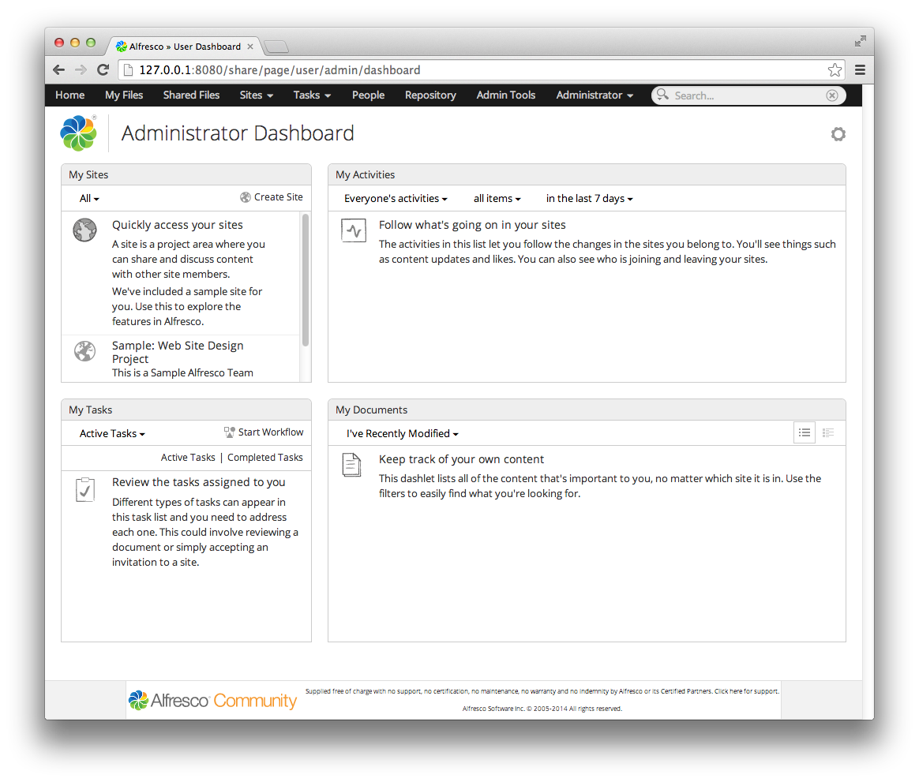The image size is (919, 782).
Task: Click the Alfresco logo beside the dashboard title
Action: 78,133
